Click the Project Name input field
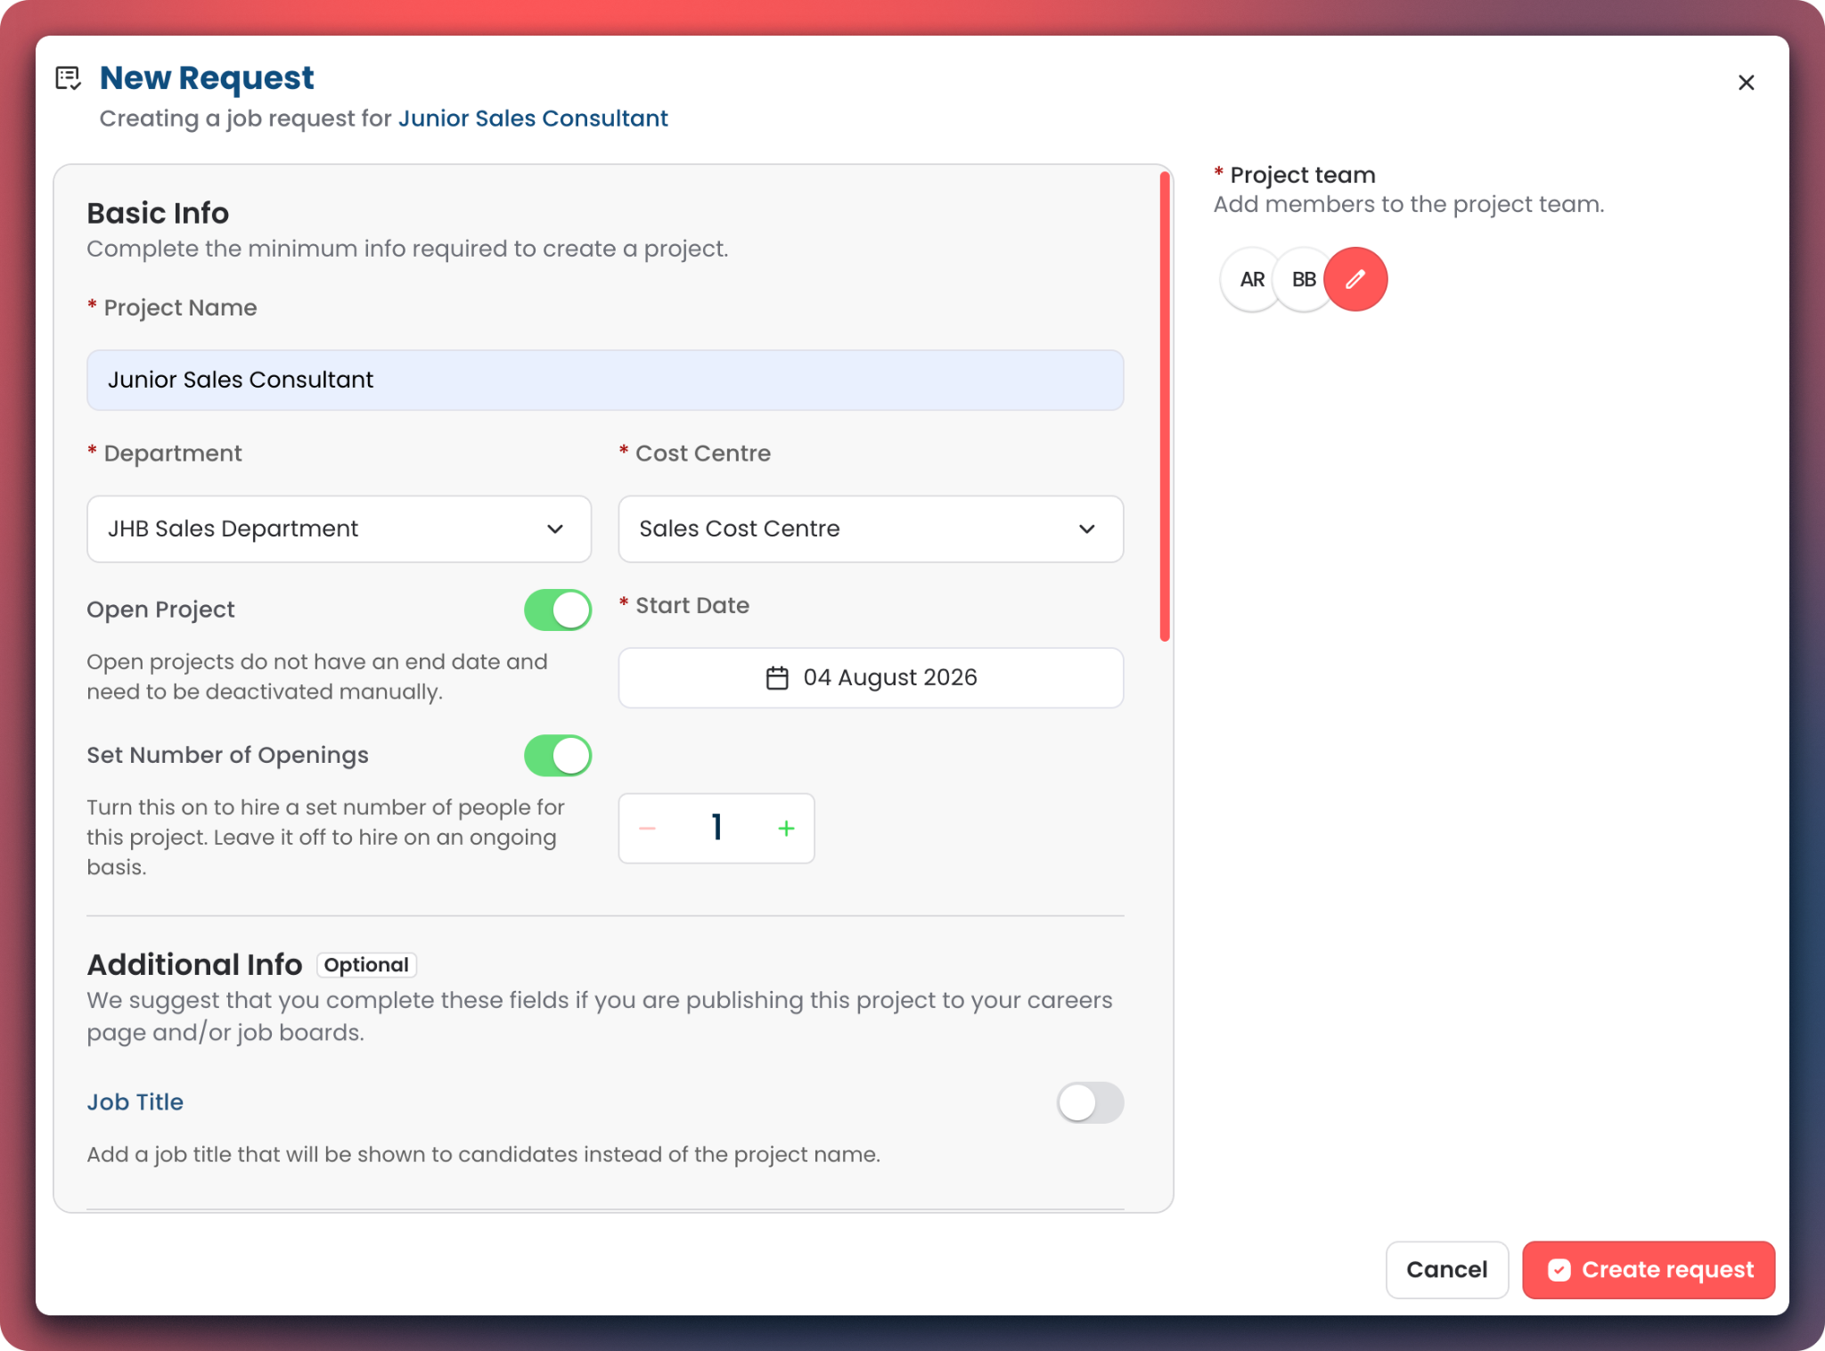Screen dimensions: 1825x1351 [x=605, y=381]
